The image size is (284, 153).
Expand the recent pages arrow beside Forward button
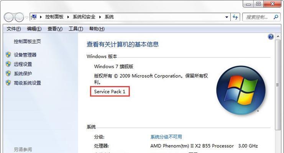point(26,17)
